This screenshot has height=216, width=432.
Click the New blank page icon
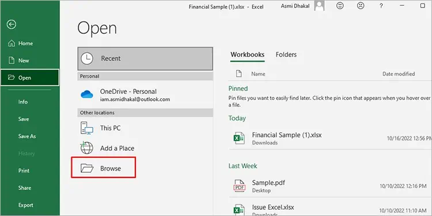tap(12, 60)
